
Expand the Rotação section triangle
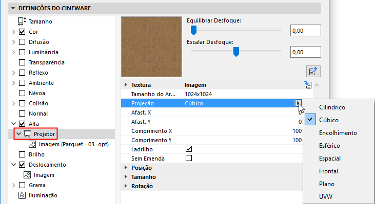point(126,186)
